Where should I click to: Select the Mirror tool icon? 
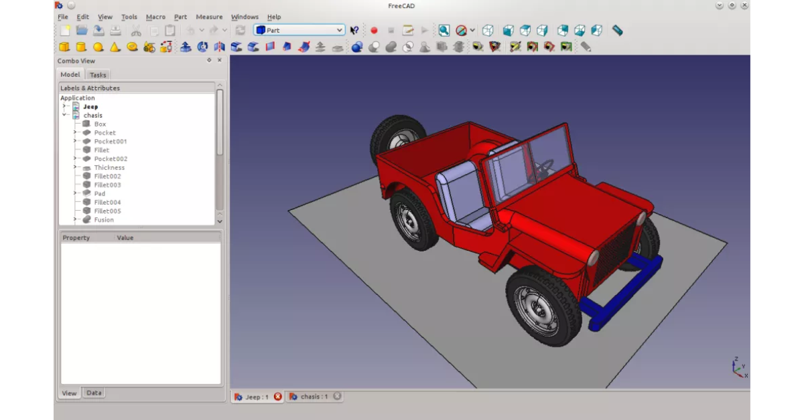[x=219, y=47]
